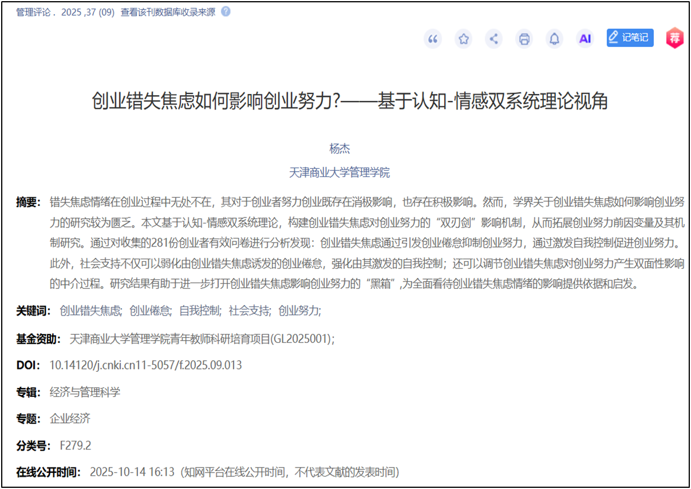This screenshot has height=489, width=691.
Task: Click the bell alert icon
Action: [555, 39]
